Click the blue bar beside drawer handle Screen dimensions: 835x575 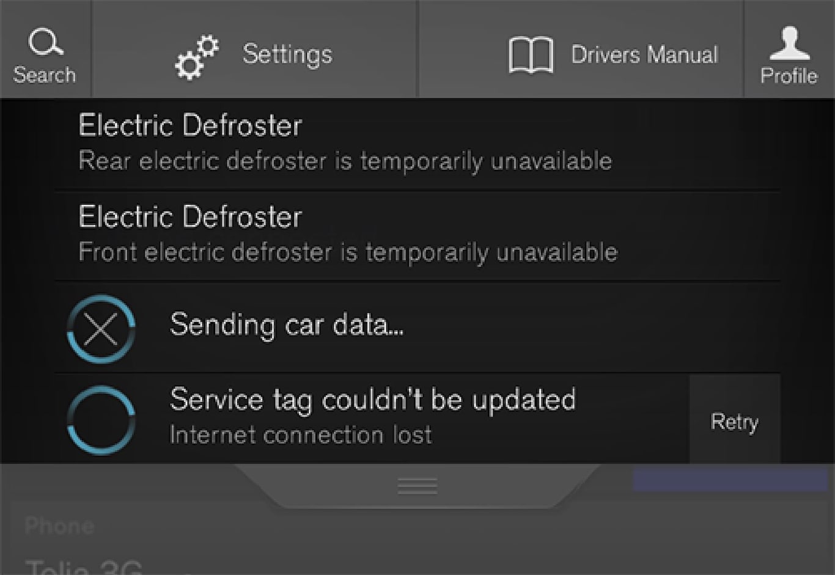[x=730, y=480]
